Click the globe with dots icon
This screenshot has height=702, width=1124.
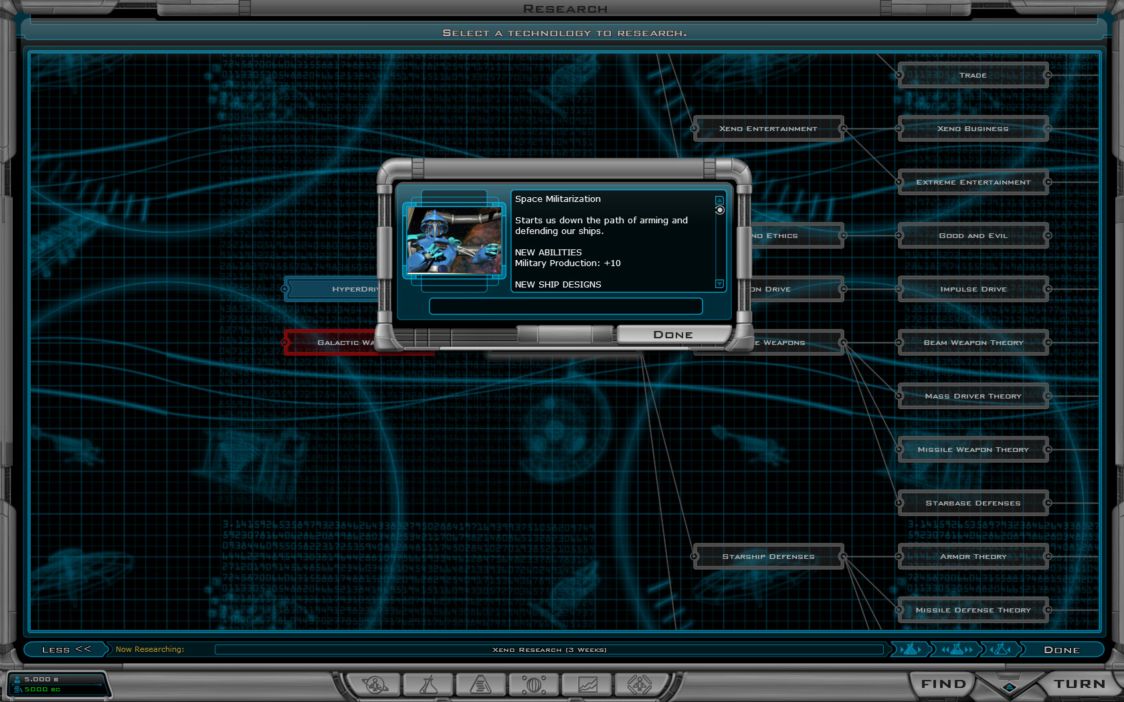tap(533, 685)
